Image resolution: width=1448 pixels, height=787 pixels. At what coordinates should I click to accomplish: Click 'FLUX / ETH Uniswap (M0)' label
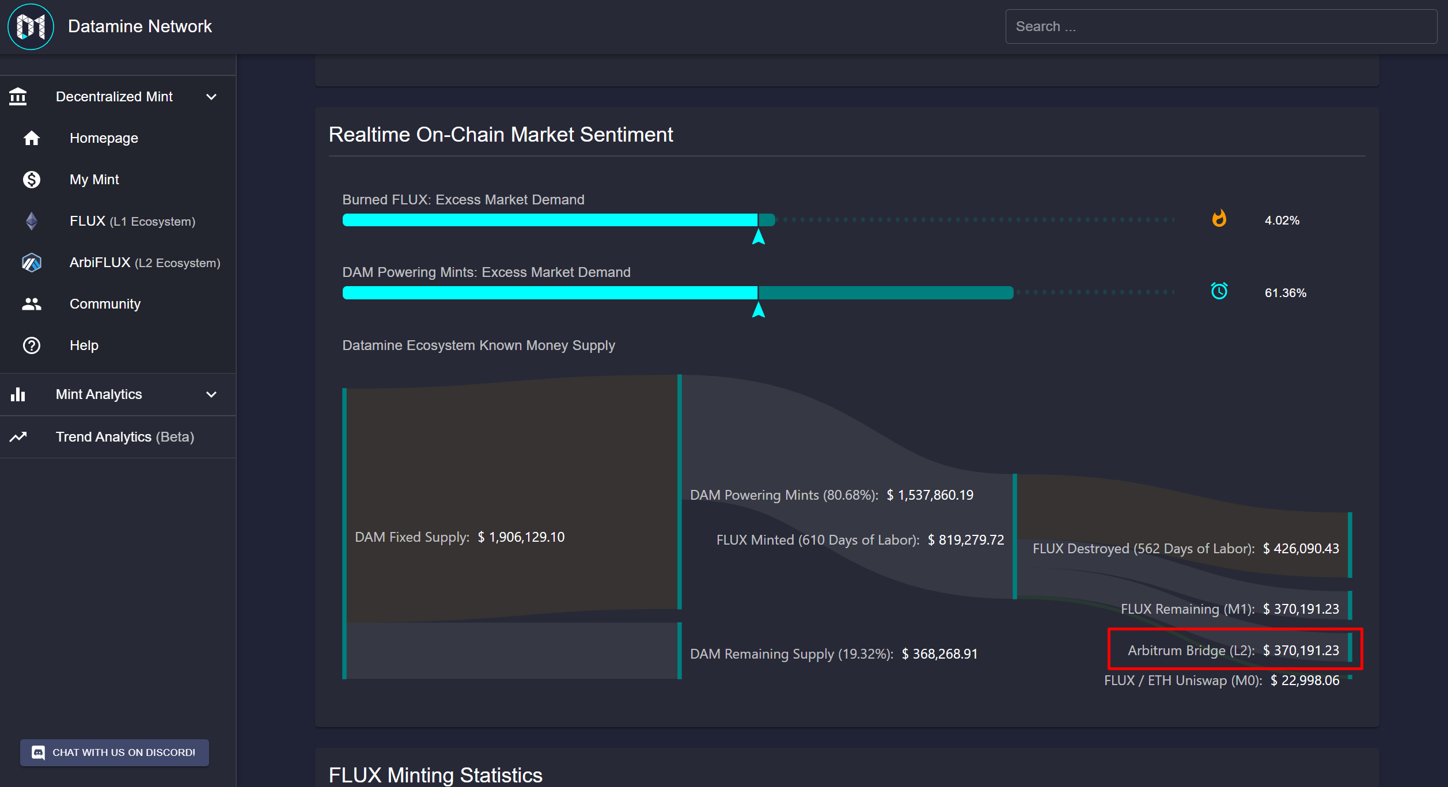pos(1222,680)
